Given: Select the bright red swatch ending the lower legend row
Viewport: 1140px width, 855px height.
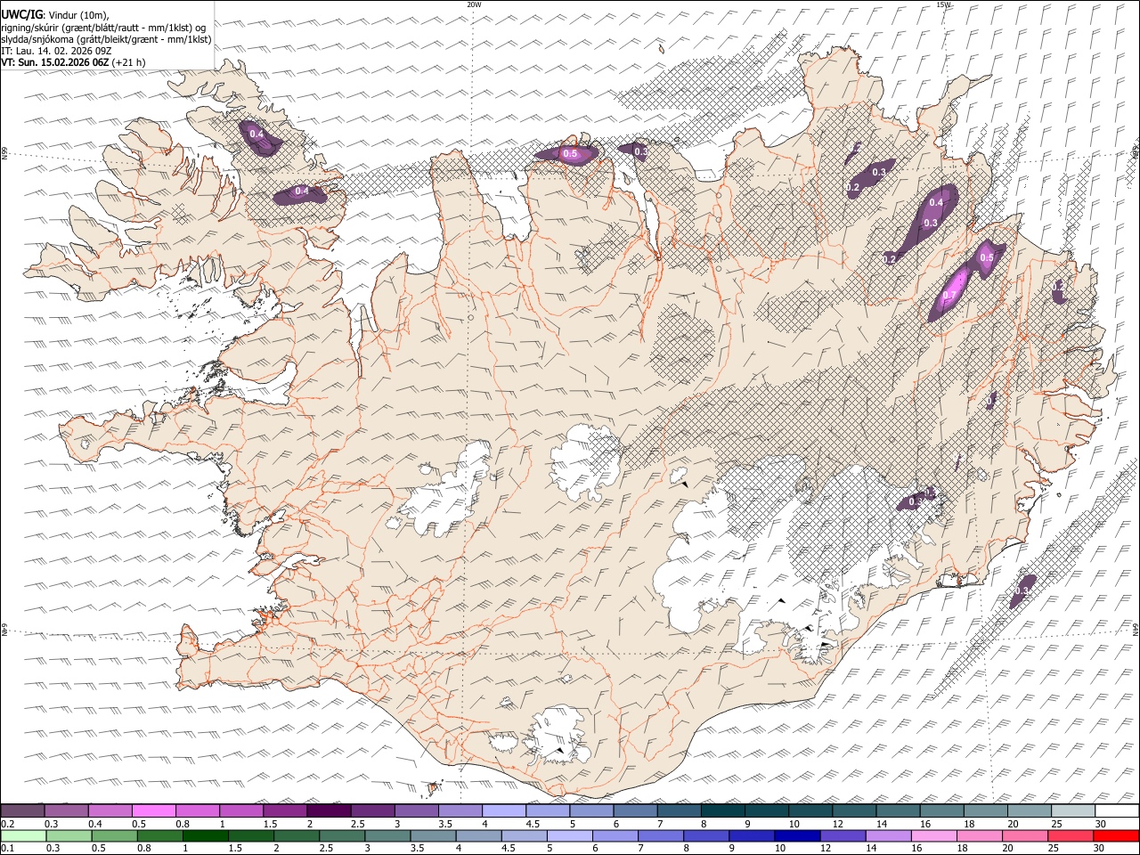Looking at the screenshot, I should (x=1116, y=836).
